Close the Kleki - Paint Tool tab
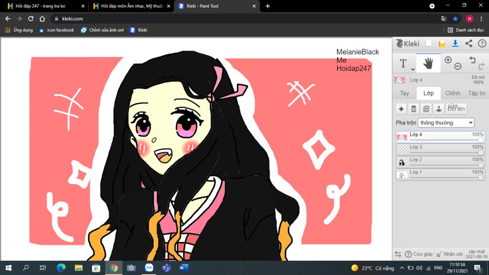Screen dimensions: 489x275 tap(254, 6)
